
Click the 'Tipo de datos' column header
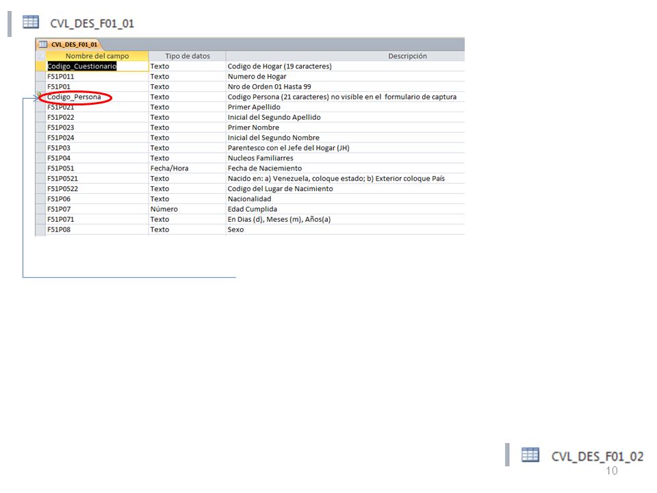(x=188, y=55)
